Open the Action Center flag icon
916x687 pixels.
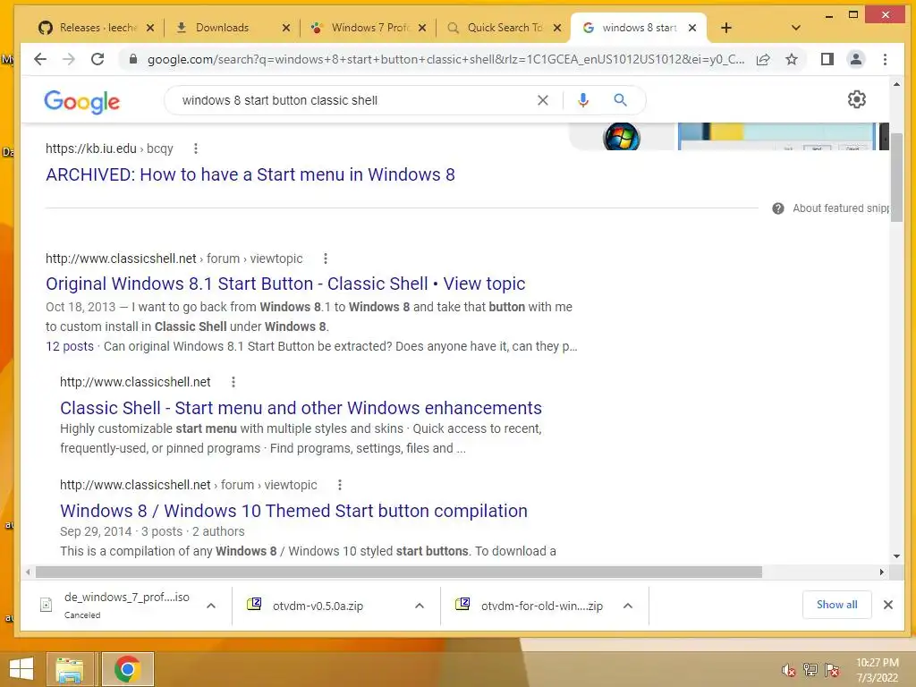(x=832, y=670)
